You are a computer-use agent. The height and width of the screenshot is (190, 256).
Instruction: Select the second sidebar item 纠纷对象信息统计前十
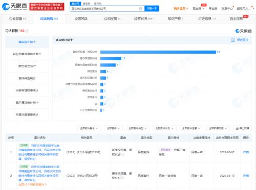point(27,54)
